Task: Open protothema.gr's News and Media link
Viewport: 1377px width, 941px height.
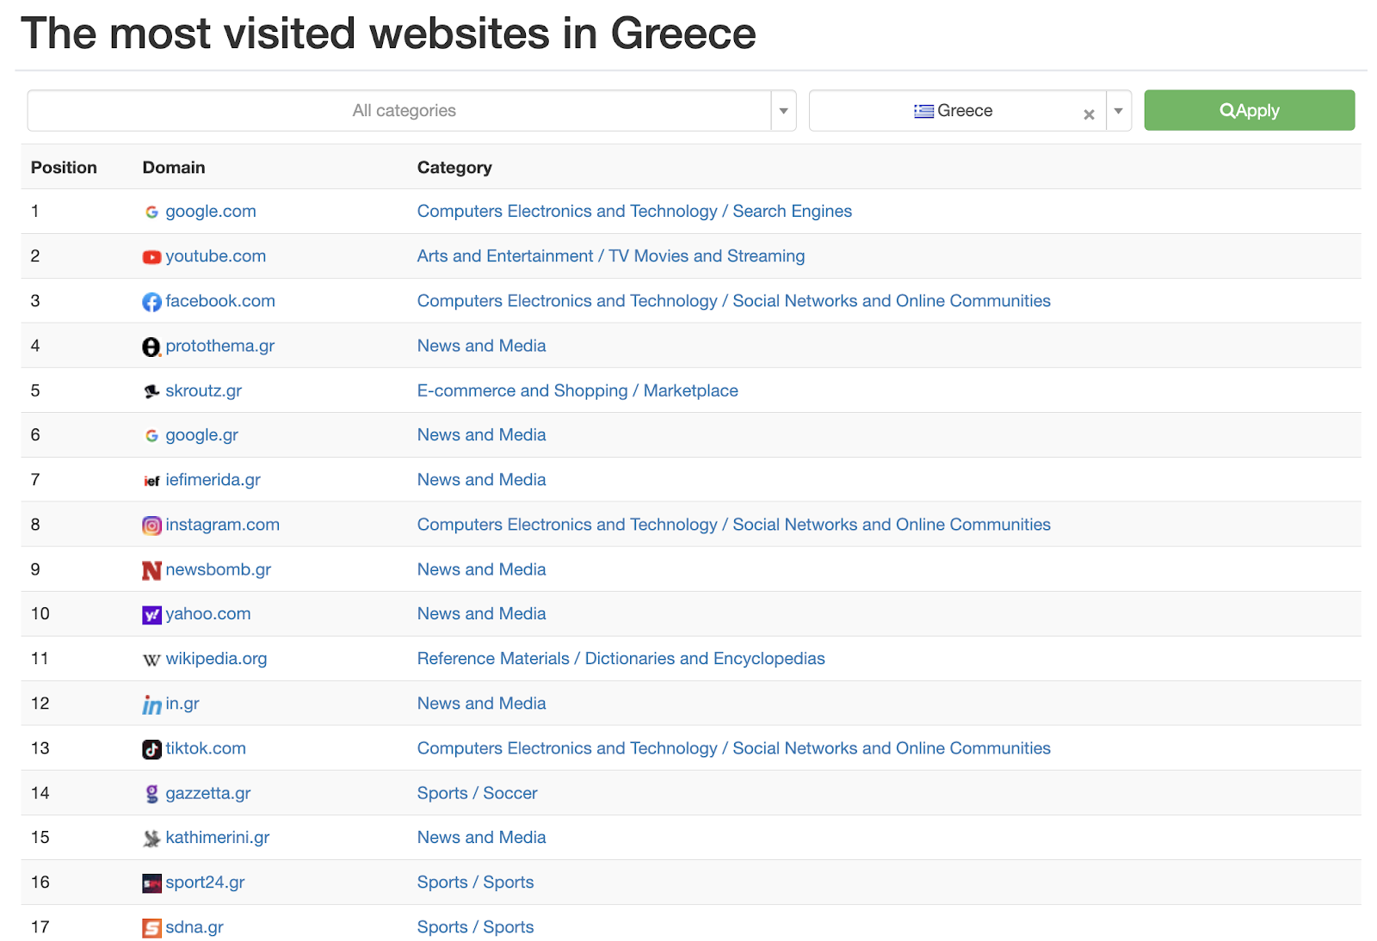Action: click(482, 346)
